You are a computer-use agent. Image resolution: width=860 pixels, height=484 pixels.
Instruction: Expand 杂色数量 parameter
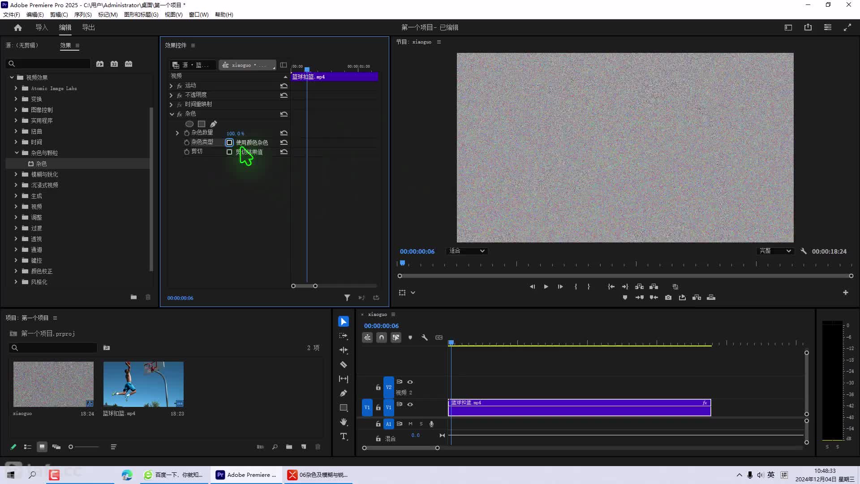[177, 133]
